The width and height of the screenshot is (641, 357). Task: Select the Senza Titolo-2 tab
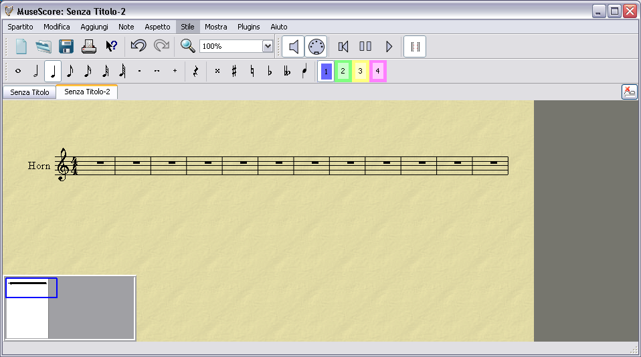87,92
